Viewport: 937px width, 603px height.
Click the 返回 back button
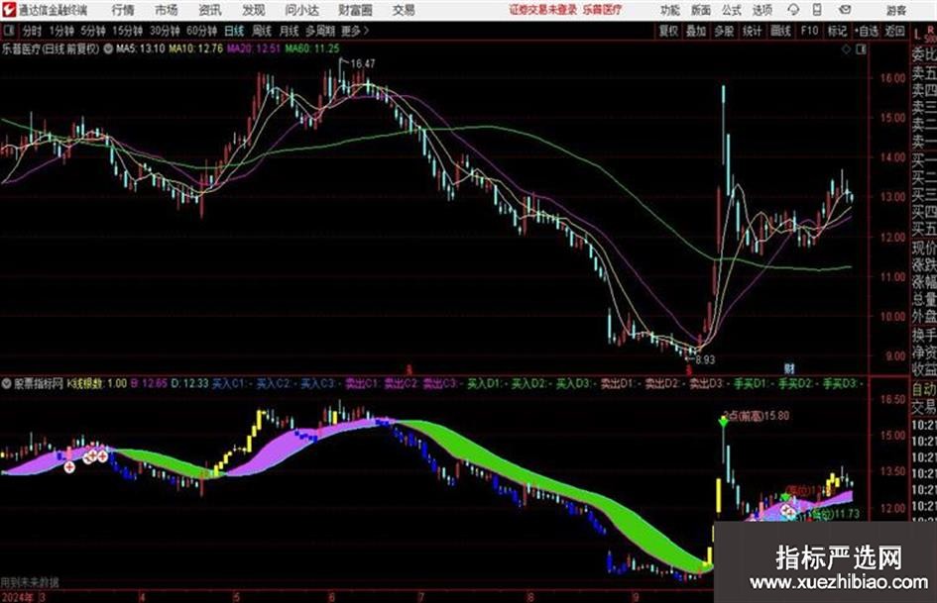[x=894, y=31]
